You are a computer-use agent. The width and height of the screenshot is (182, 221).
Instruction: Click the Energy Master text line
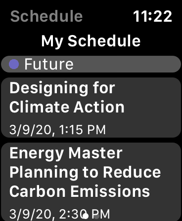tap(66, 153)
